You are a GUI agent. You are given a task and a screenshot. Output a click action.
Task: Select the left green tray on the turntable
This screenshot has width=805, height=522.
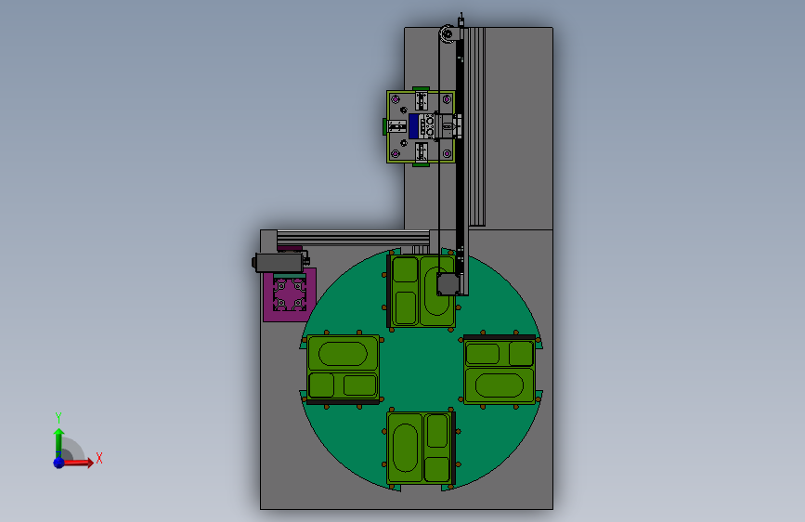point(343,369)
